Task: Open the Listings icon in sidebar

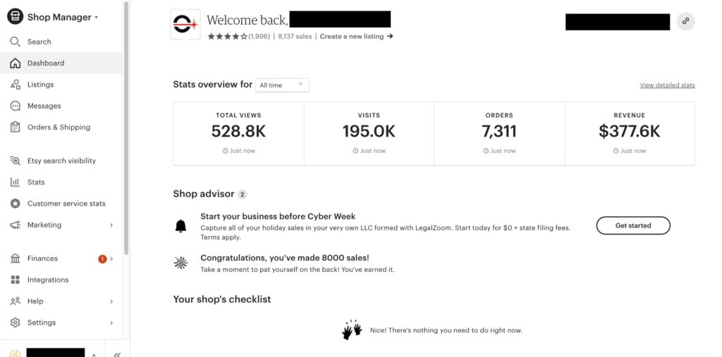Action: [16, 84]
